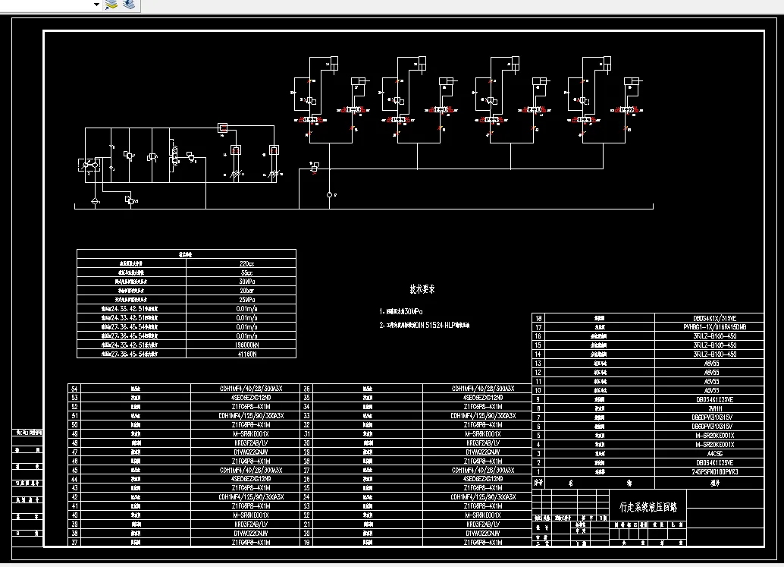Click the Layer Previous icon with yellow layers
Screen dimensions: 784x567
111,5
